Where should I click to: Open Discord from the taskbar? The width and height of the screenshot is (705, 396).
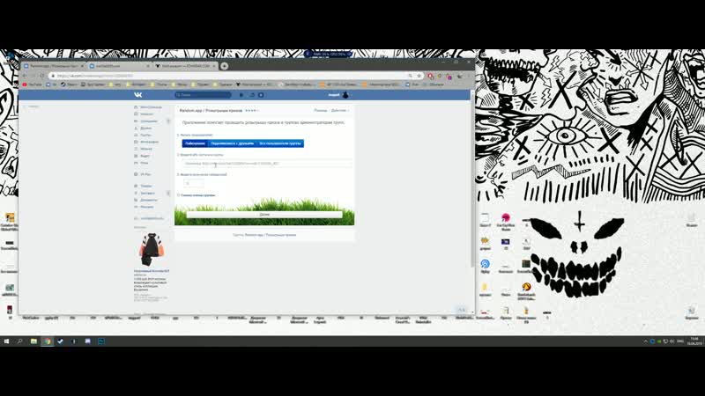[x=87, y=341]
